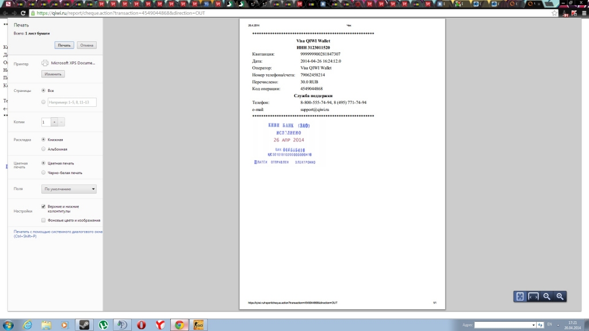The image size is (589, 331).
Task: Open Steam from the taskbar
Action: click(83, 325)
